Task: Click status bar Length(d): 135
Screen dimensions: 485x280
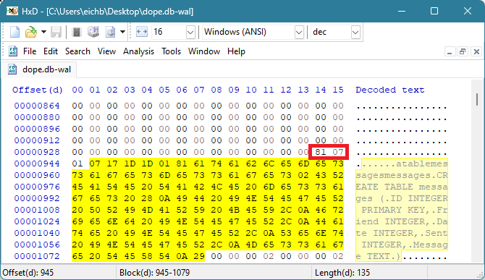Action: [x=342, y=273]
